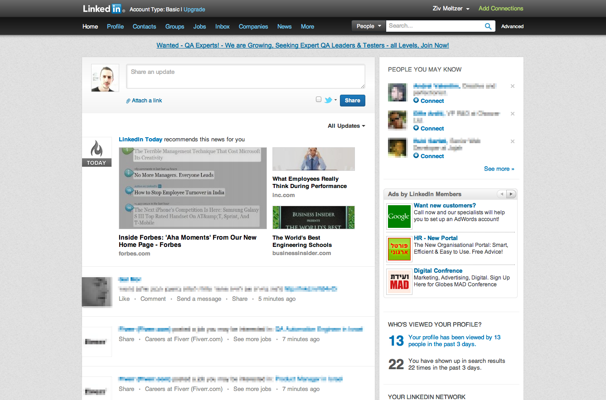The image size is (606, 400).
Task: Comment on the post from 5 minutes ago
Action: 153,299
